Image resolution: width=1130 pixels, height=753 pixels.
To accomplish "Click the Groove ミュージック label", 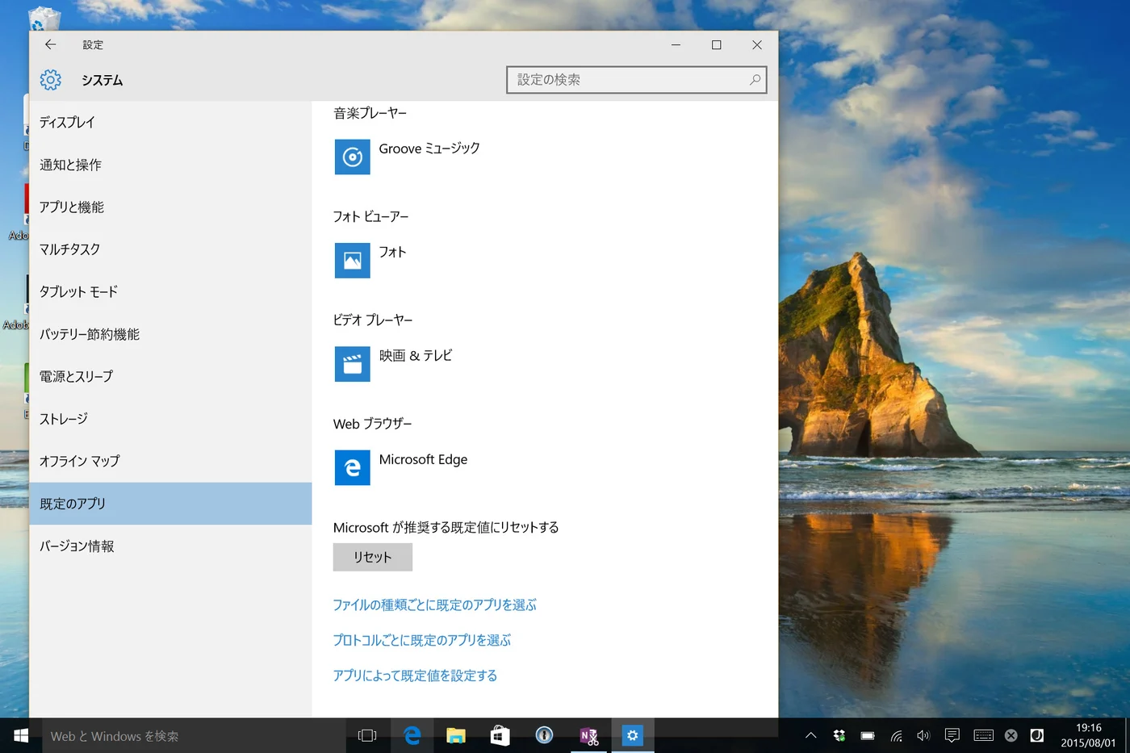I will [429, 149].
